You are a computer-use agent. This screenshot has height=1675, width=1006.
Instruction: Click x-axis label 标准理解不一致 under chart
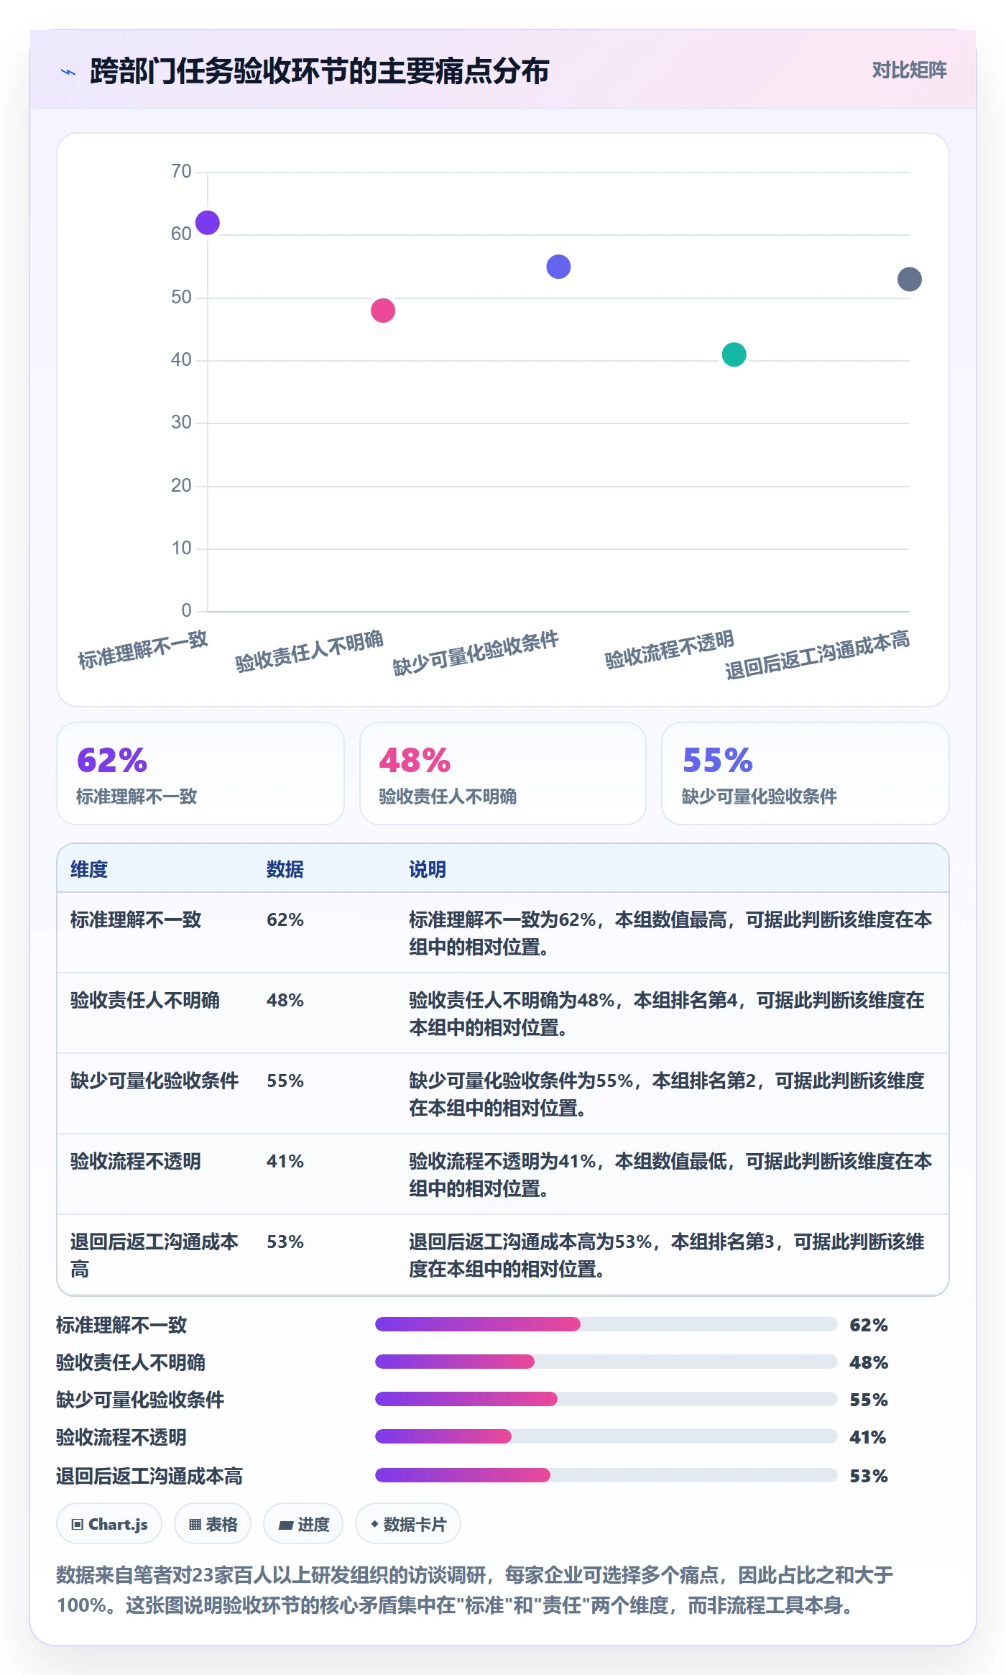(x=143, y=649)
